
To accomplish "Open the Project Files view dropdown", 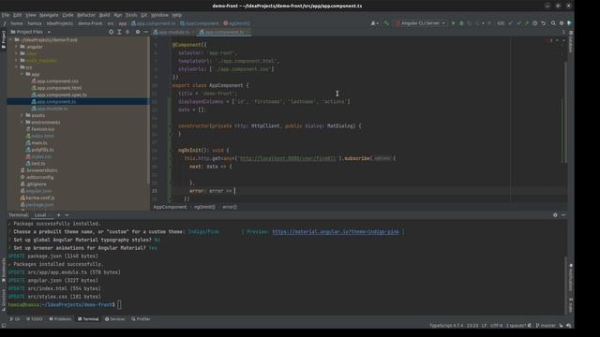I will 31,32.
